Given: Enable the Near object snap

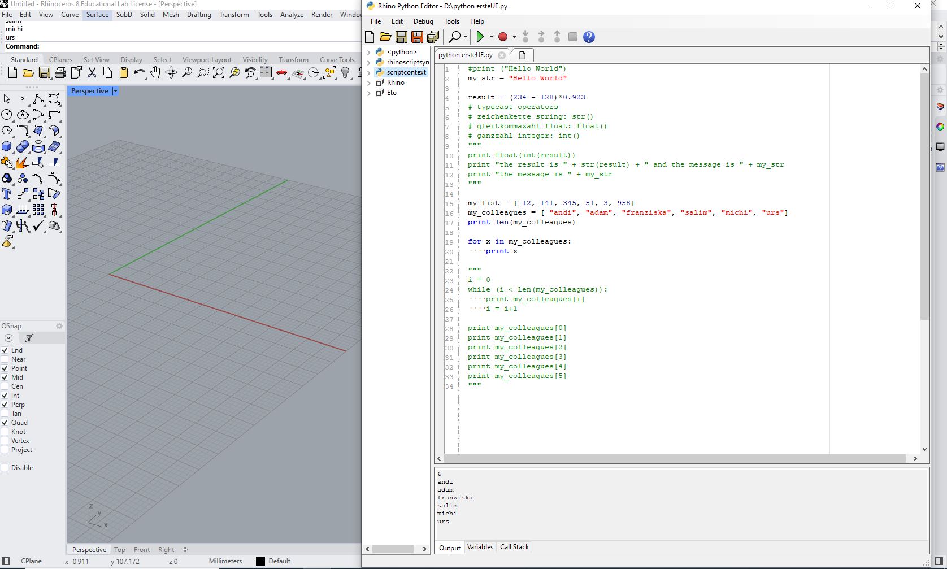Looking at the screenshot, I should click(x=5, y=359).
